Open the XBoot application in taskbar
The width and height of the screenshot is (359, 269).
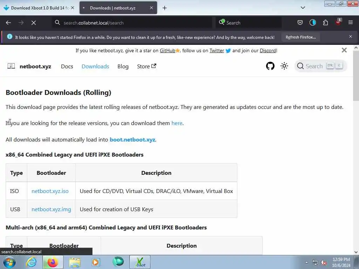140,262
